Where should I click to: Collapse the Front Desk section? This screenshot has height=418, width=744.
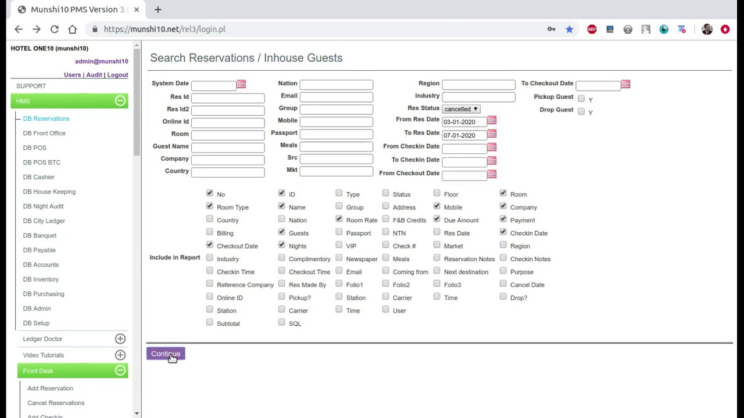click(120, 370)
